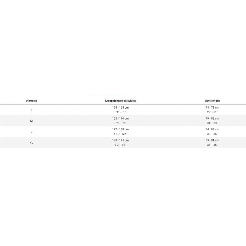Click the 6'2" - 6'5" height value
Screen dimensions: 246x246
(x=120, y=145)
